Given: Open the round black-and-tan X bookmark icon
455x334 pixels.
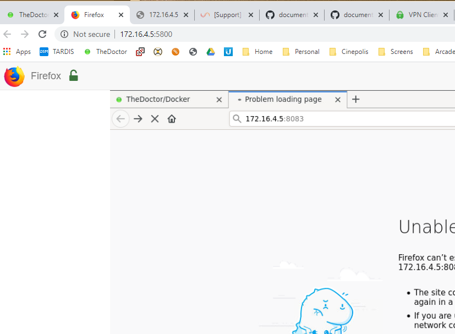Looking at the screenshot, I should coord(157,52).
